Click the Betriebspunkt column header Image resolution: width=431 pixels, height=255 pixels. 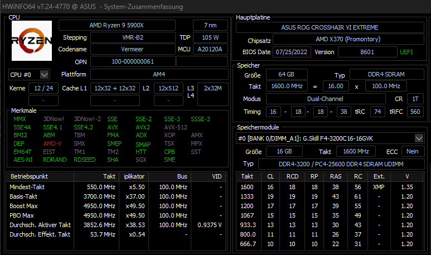click(x=40, y=176)
